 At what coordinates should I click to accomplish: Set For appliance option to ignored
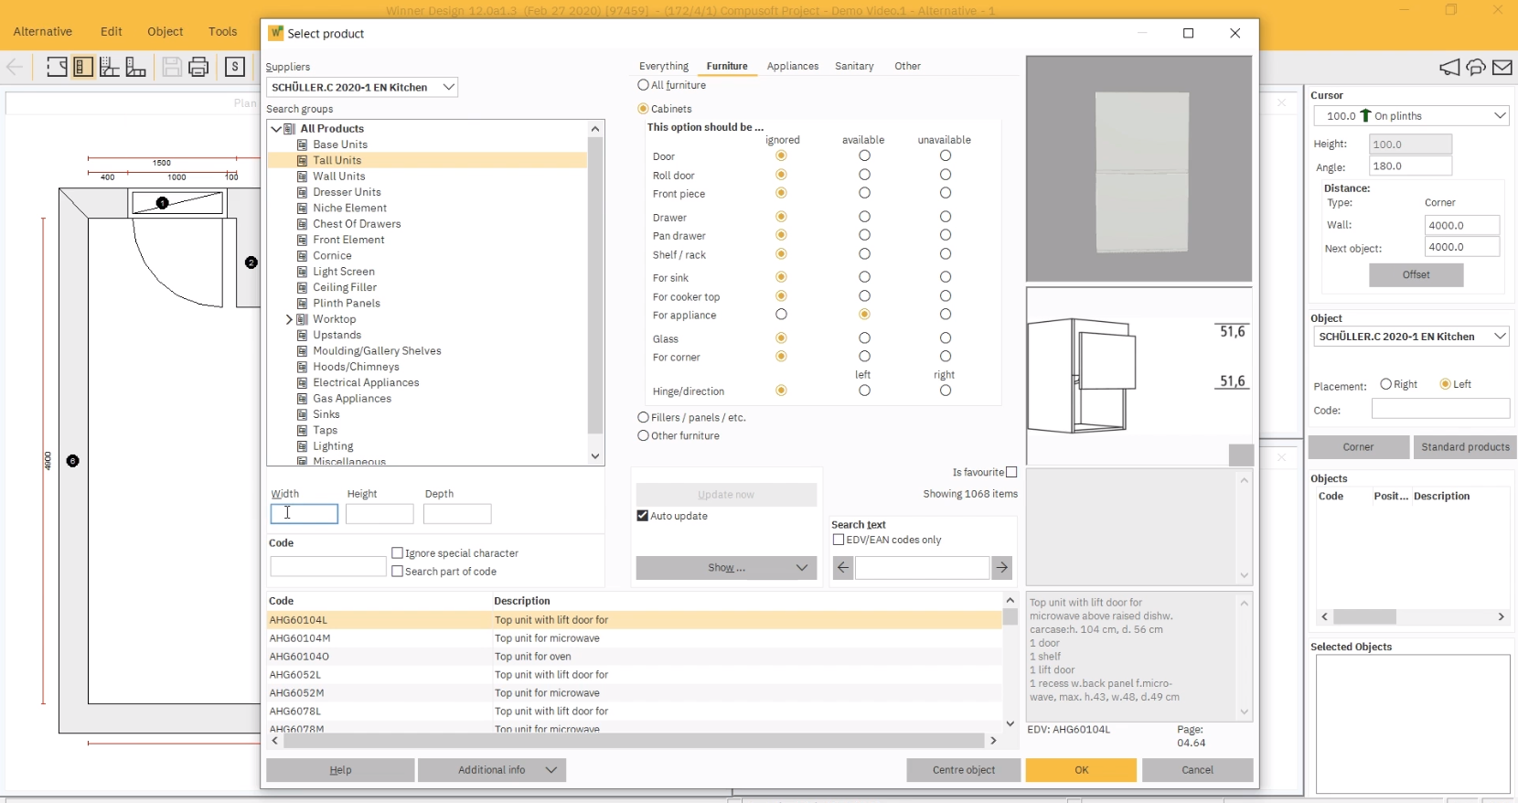(781, 315)
